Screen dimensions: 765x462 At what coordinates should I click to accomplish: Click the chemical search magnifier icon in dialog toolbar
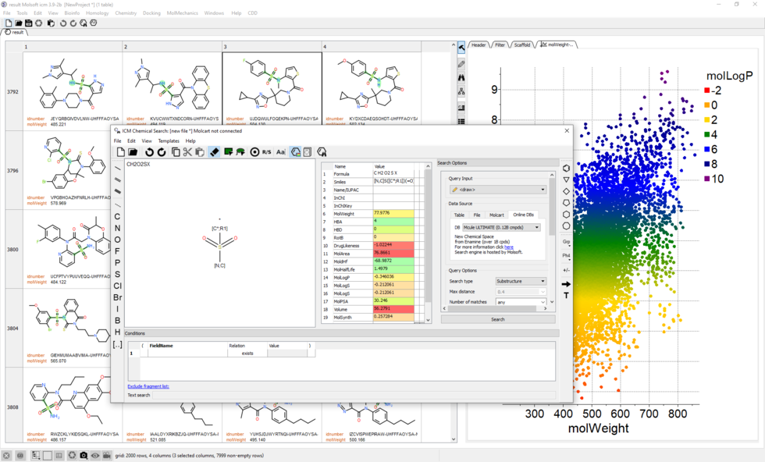point(322,152)
